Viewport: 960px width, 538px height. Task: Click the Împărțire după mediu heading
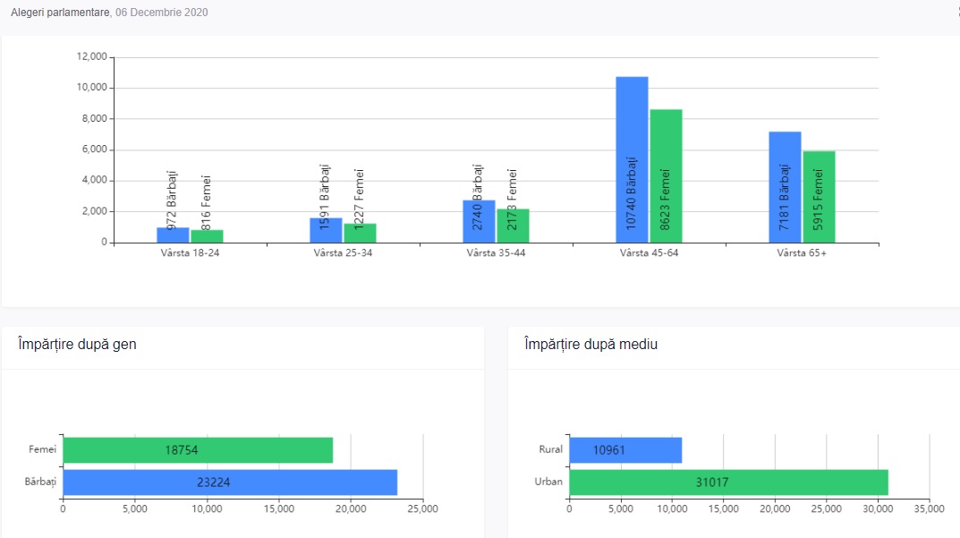click(x=590, y=344)
